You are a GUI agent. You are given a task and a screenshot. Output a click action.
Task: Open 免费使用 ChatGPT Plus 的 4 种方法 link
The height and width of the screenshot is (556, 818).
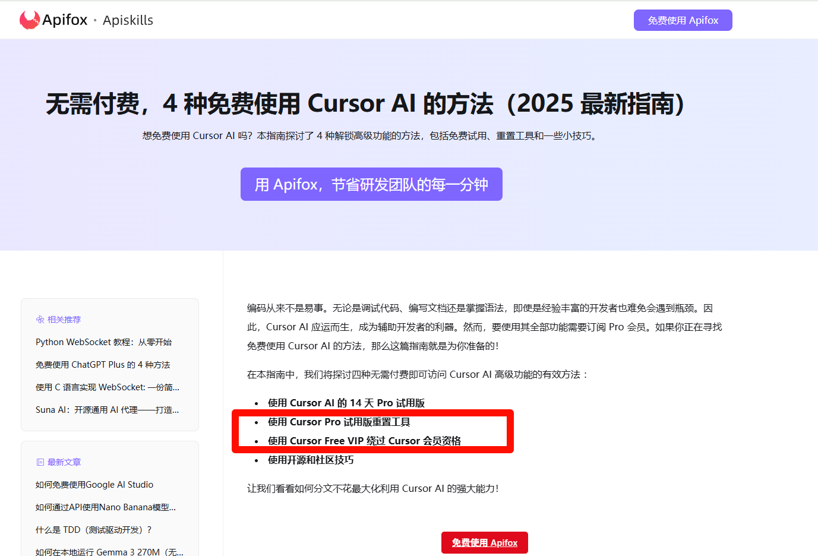pyautogui.click(x=103, y=365)
